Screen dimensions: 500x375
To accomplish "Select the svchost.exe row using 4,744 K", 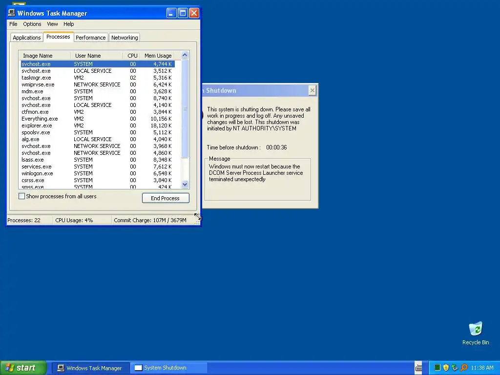I will (x=98, y=64).
